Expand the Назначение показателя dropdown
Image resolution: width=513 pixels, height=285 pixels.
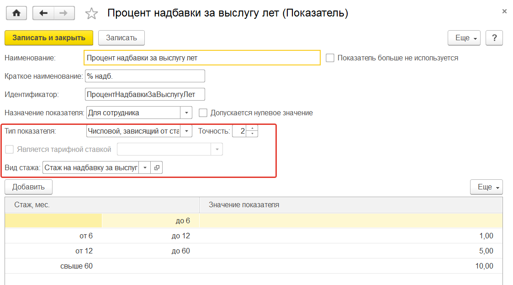pos(186,113)
